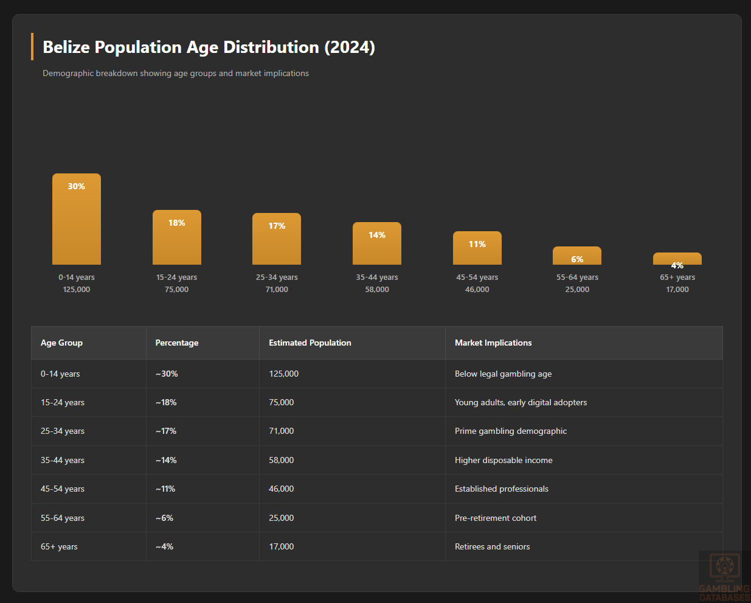The image size is (751, 603).
Task: Click the 11% bar for 45-54 years
Action: coord(477,248)
